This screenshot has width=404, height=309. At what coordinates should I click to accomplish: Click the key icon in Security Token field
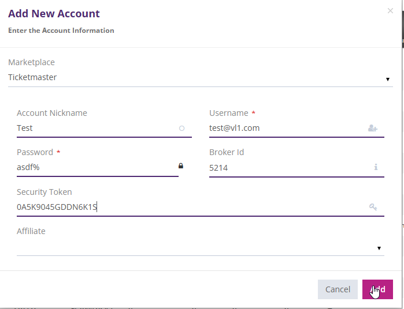[373, 207]
